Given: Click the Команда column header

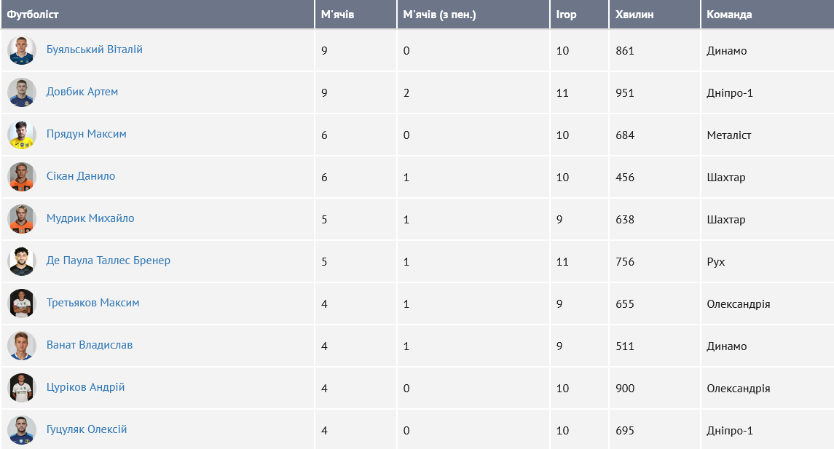Looking at the screenshot, I should point(729,15).
